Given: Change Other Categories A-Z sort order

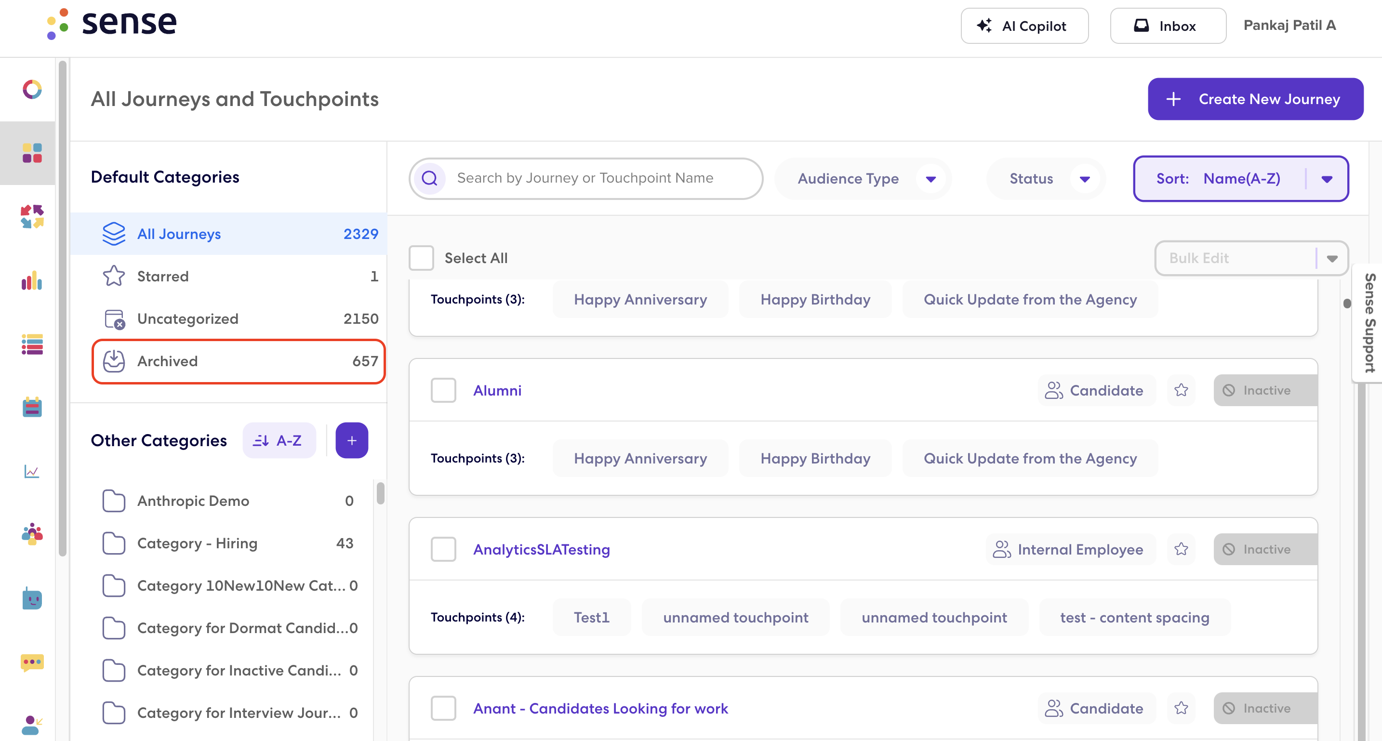Looking at the screenshot, I should (279, 440).
